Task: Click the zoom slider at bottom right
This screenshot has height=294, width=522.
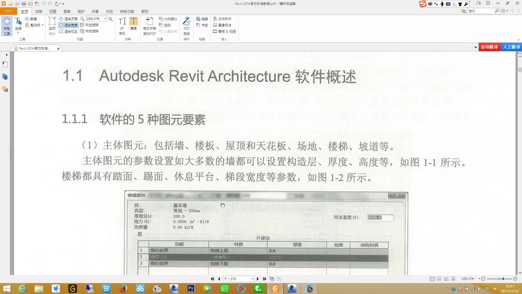Action: [503, 279]
